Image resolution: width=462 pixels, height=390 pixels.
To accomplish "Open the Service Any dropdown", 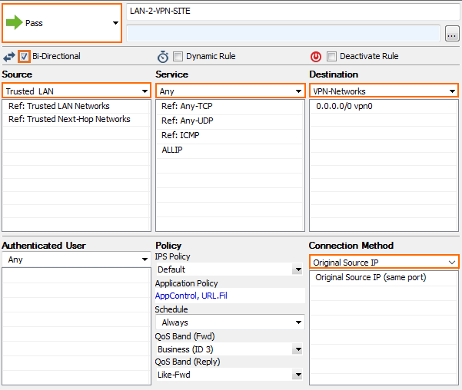I will [x=230, y=91].
